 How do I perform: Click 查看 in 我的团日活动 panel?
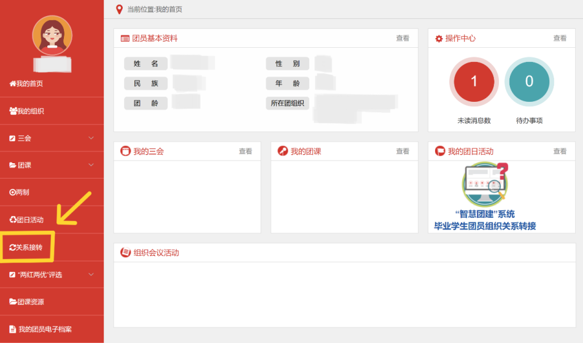[x=560, y=151]
